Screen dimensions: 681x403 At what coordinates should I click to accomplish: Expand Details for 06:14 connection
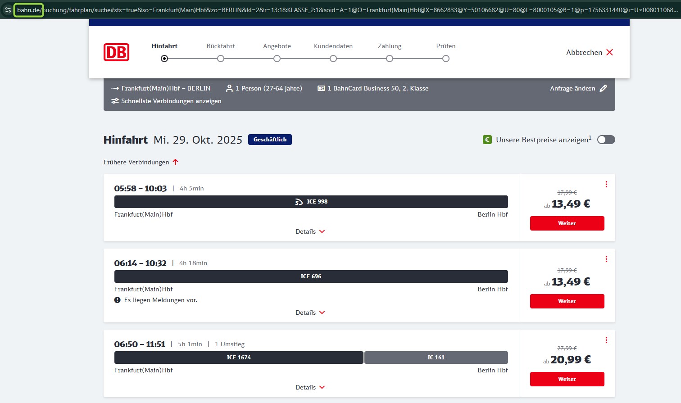[x=310, y=312]
